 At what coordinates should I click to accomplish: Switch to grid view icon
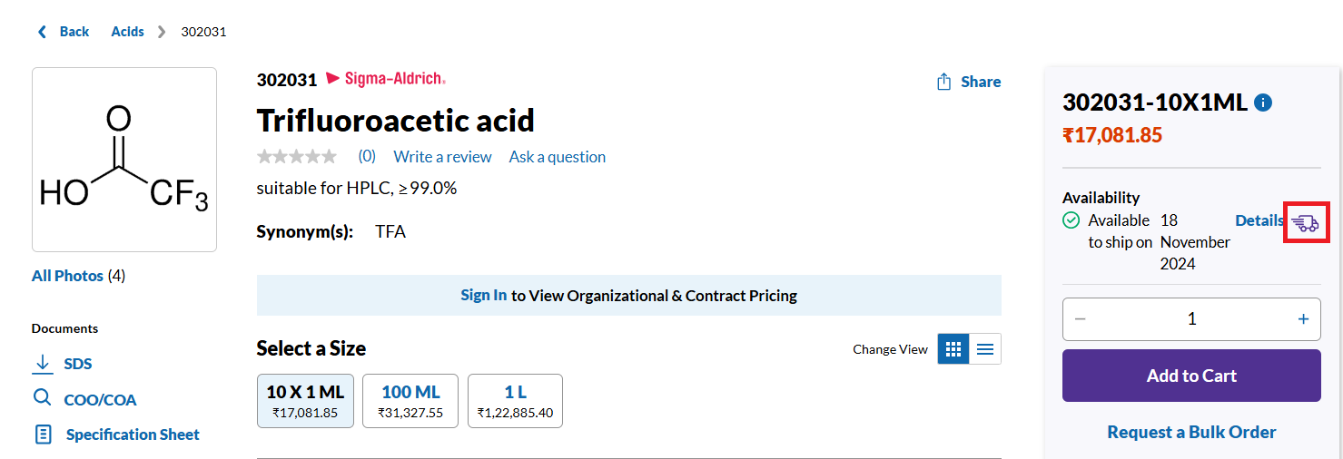click(x=953, y=349)
